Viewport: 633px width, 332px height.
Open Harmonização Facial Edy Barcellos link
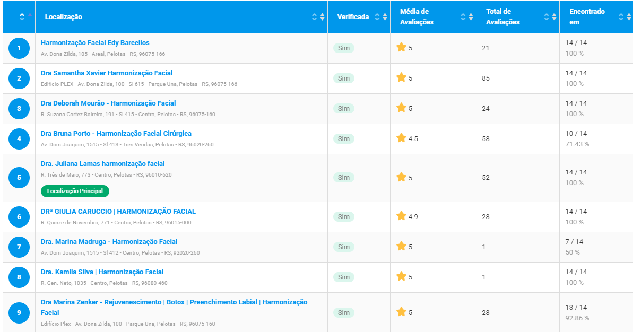coord(95,43)
